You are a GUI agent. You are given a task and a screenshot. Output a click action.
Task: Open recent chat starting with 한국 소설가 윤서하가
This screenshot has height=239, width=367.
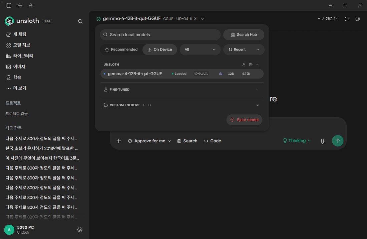[x=42, y=148]
